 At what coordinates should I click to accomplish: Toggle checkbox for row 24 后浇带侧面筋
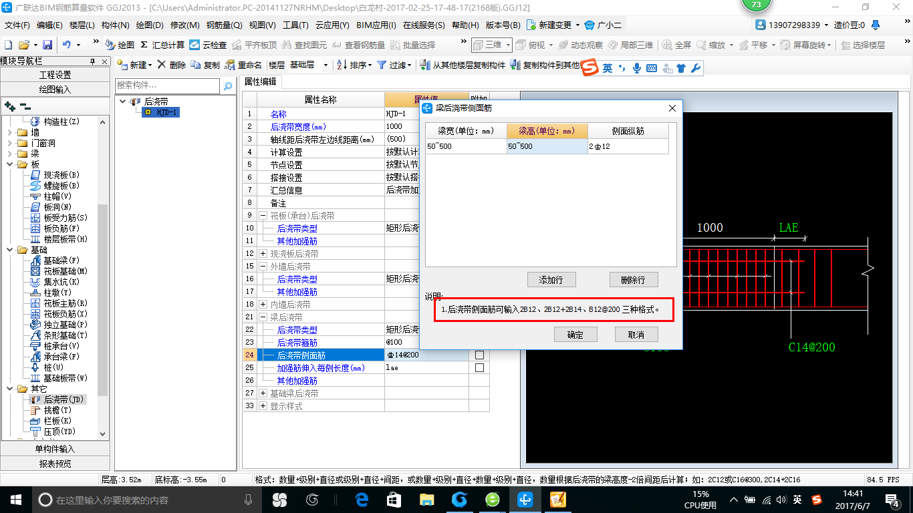479,355
